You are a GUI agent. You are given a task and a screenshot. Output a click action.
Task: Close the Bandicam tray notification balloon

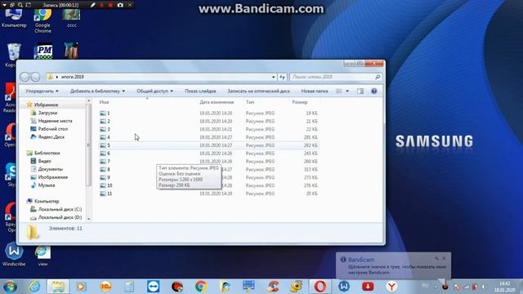[x=444, y=258]
